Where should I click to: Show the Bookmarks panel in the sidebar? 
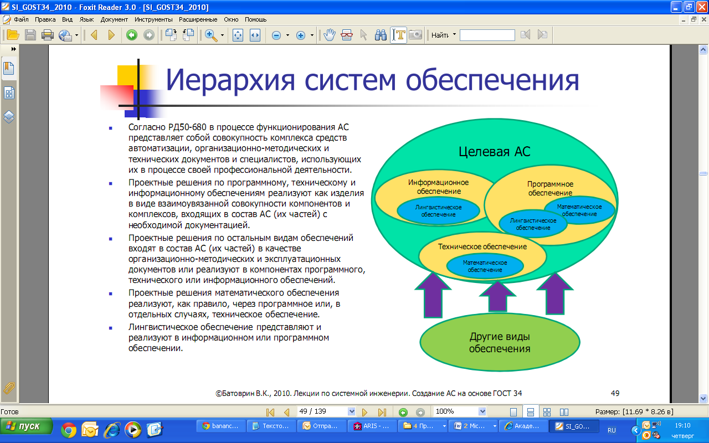[9, 69]
